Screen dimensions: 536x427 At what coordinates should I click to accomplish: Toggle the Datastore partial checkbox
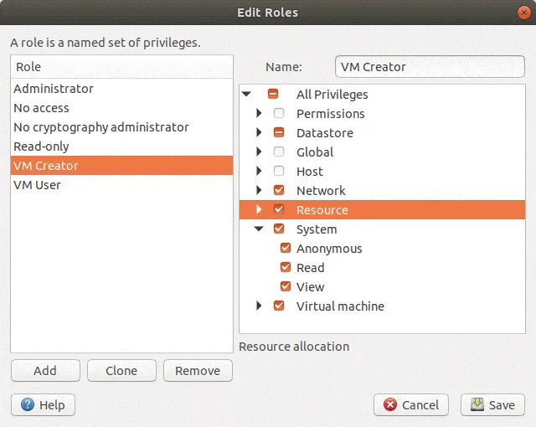click(x=279, y=133)
